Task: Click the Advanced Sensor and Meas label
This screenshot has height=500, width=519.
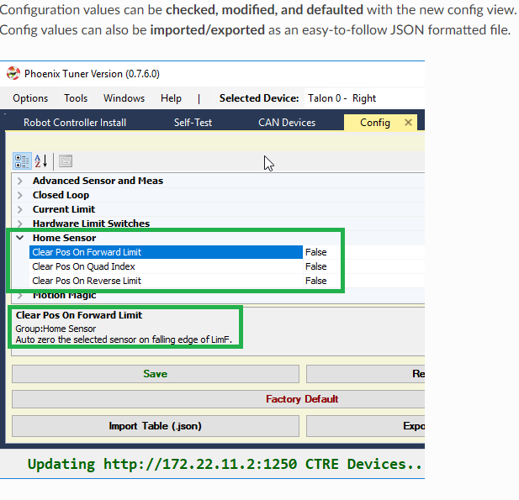Action: pyautogui.click(x=98, y=181)
